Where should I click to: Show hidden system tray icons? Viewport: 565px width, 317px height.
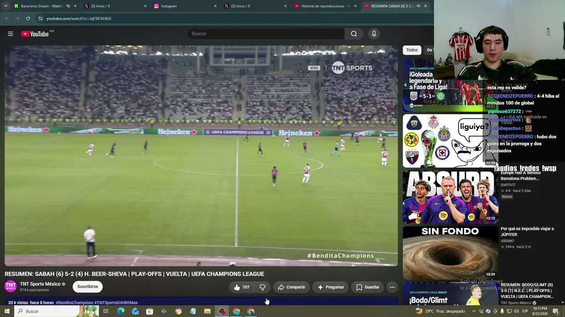pyautogui.click(x=474, y=311)
